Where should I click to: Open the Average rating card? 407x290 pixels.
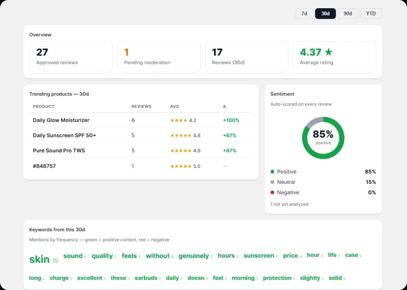(334, 57)
